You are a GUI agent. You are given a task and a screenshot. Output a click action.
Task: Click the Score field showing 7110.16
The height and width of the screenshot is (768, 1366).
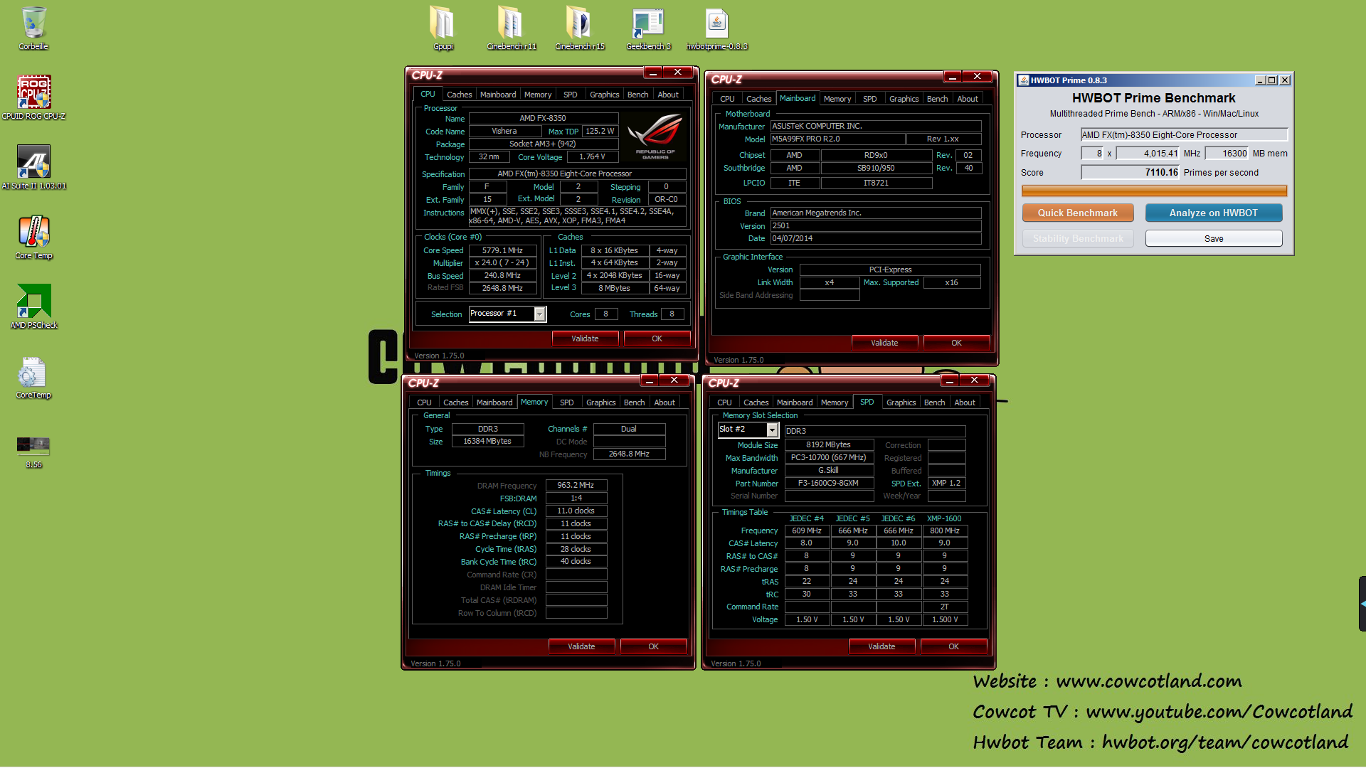pos(1130,172)
